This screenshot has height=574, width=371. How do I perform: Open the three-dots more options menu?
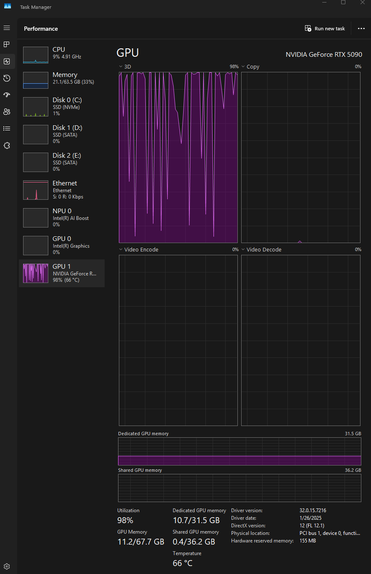361,29
